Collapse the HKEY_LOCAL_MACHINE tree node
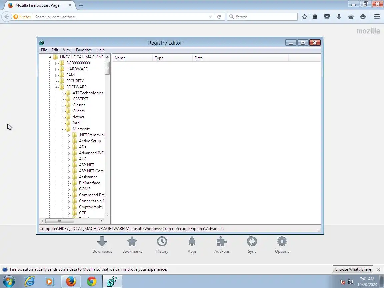The width and height of the screenshot is (384, 288). pyautogui.click(x=50, y=57)
